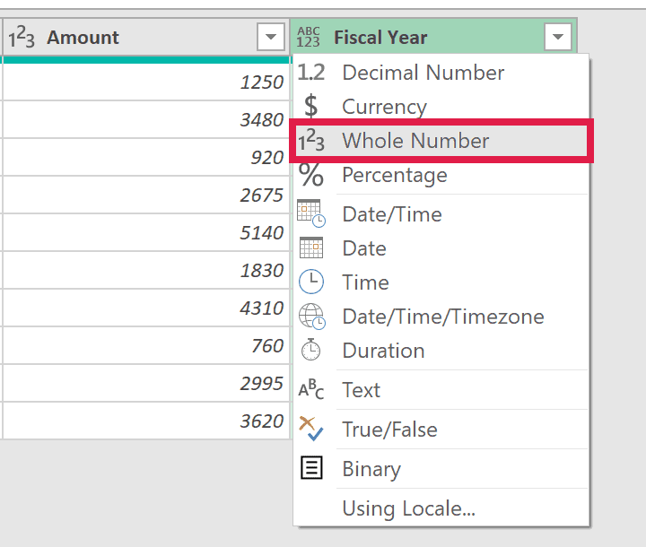The image size is (646, 547).
Task: Choose Date/Time/Timezone data type
Action: point(441,317)
